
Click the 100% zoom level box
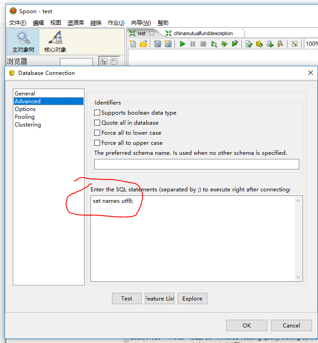[x=312, y=44]
